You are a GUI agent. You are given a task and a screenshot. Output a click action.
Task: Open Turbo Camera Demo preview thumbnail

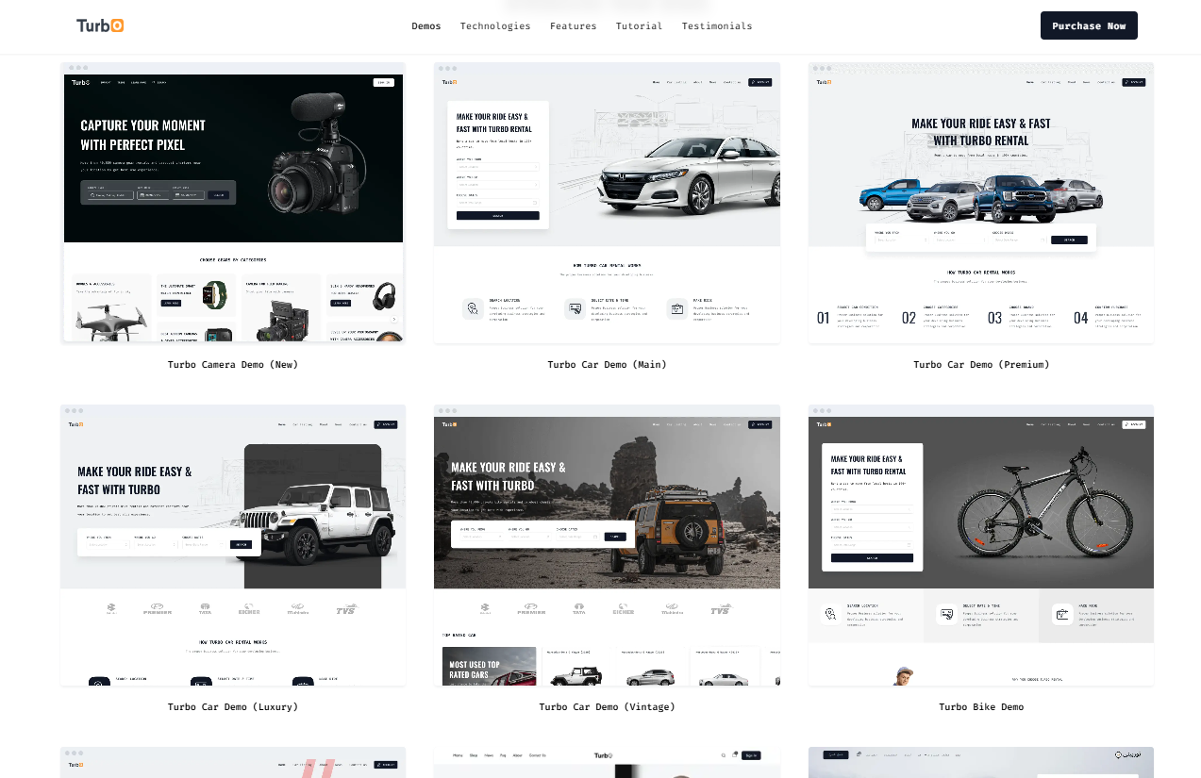233,203
